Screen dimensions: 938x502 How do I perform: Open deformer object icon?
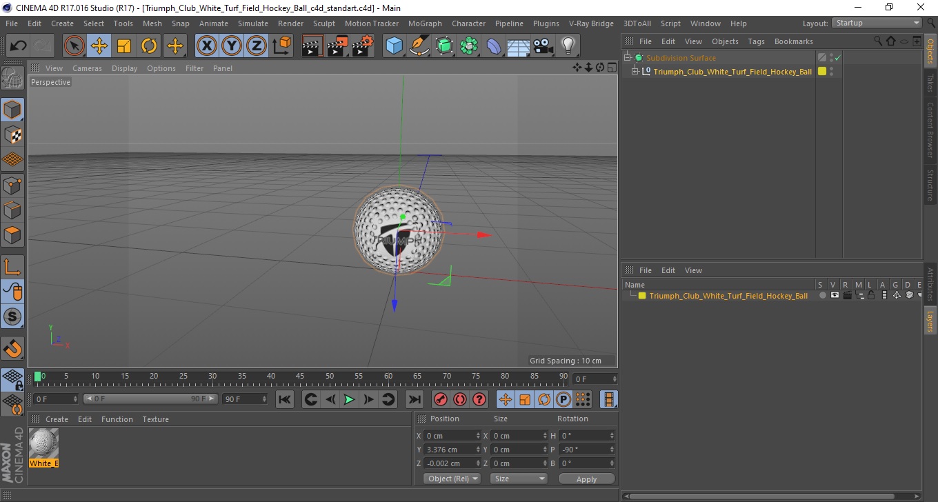[494, 46]
